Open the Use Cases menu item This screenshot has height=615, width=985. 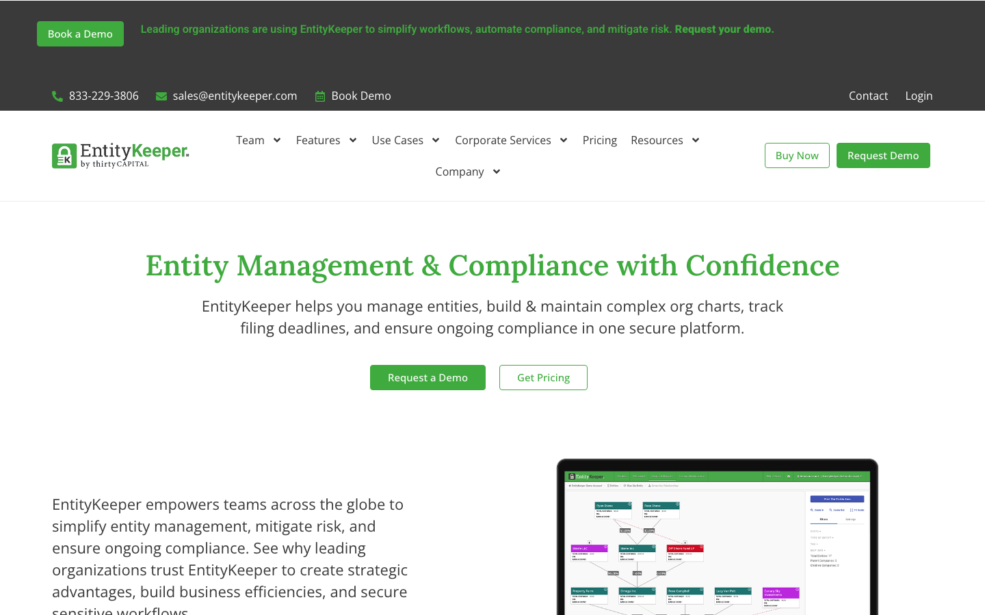tap(397, 140)
